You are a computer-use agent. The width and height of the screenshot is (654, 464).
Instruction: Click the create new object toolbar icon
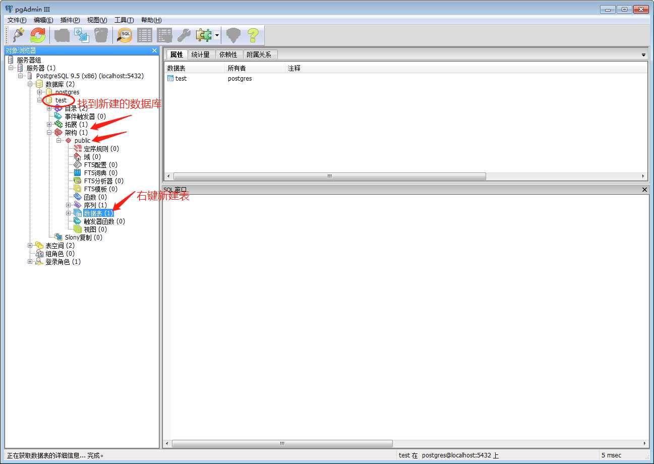tap(82, 35)
